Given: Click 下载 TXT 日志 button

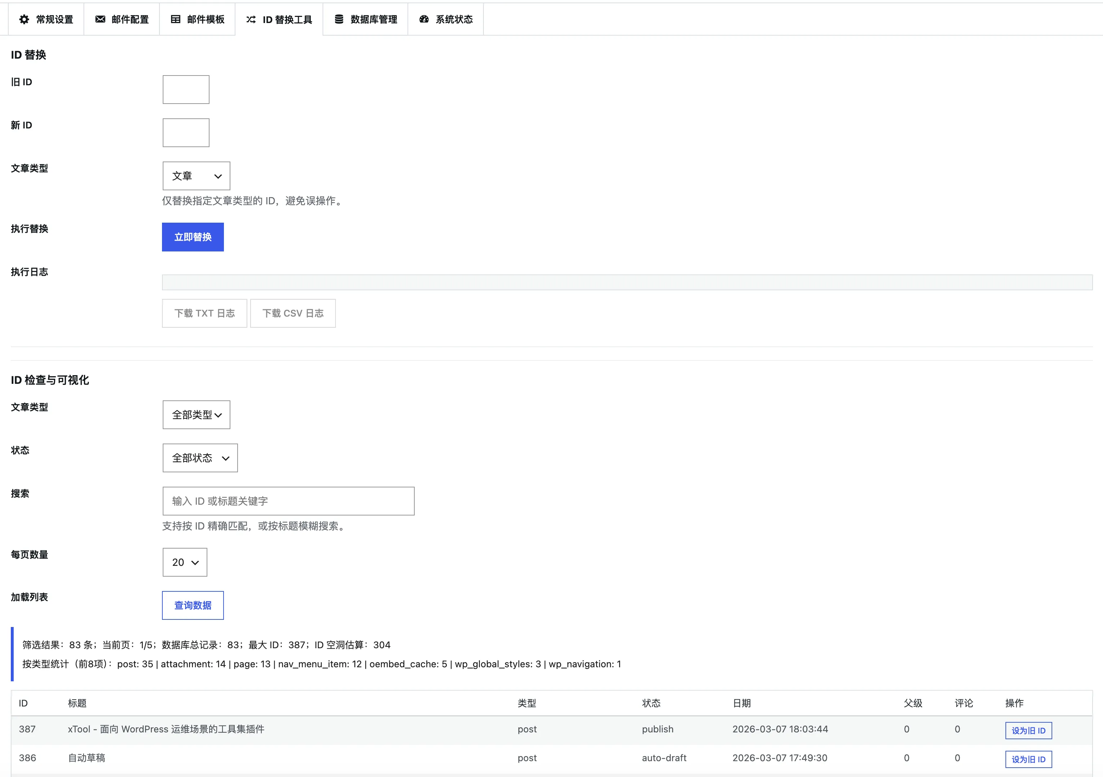Looking at the screenshot, I should click(204, 313).
